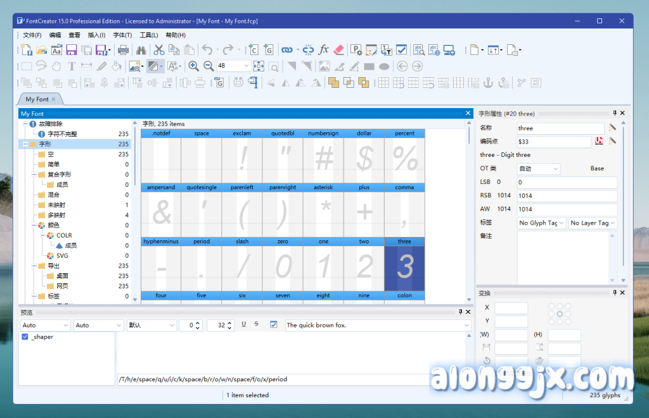Open the No Glyph Tag dropdown
Screen dimensions: 649x418
click(x=541, y=223)
